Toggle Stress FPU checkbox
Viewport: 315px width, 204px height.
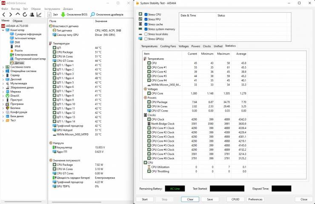tap(146, 19)
